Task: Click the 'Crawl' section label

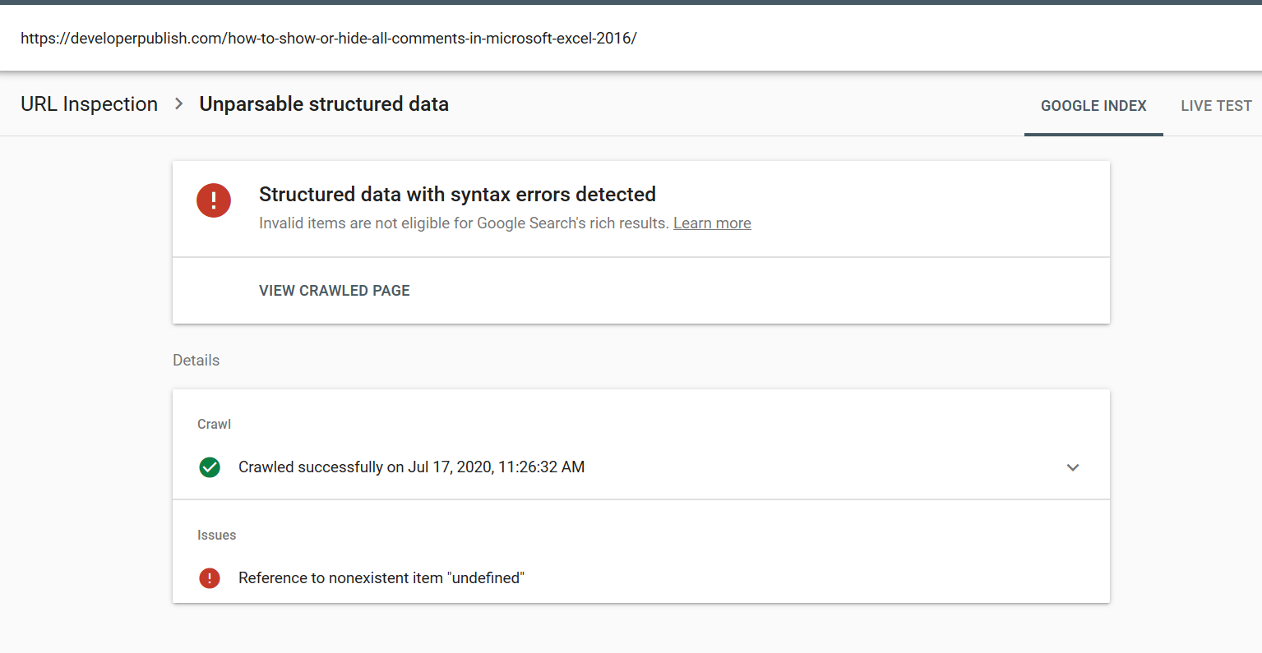Action: (214, 425)
